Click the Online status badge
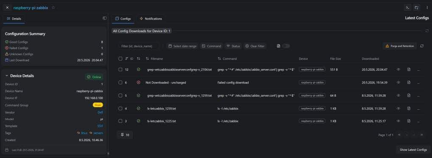 point(94,77)
